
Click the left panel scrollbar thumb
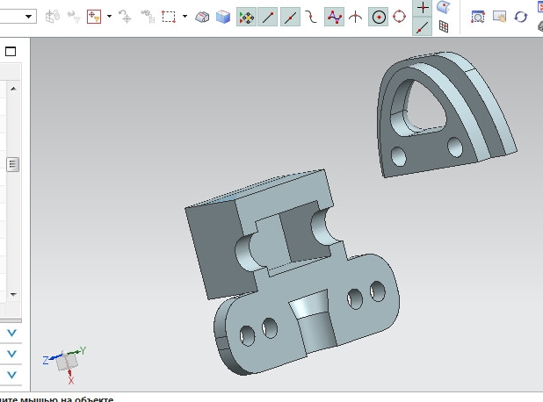[12, 164]
